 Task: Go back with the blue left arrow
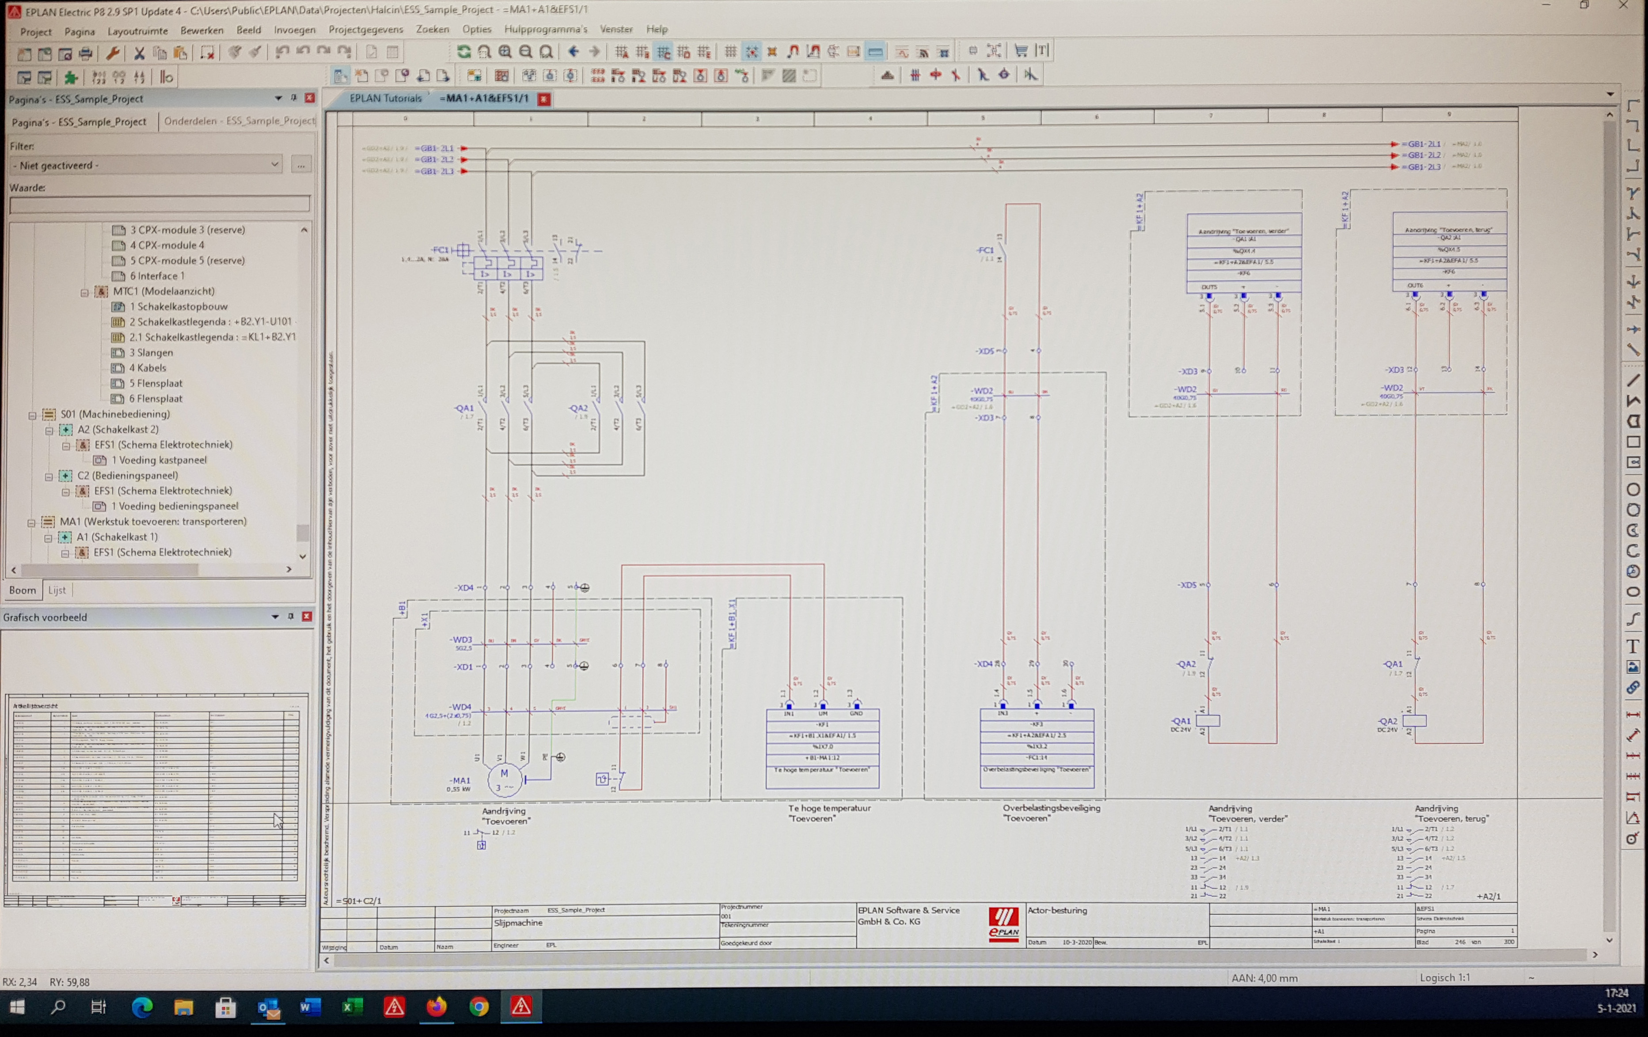pyautogui.click(x=573, y=51)
